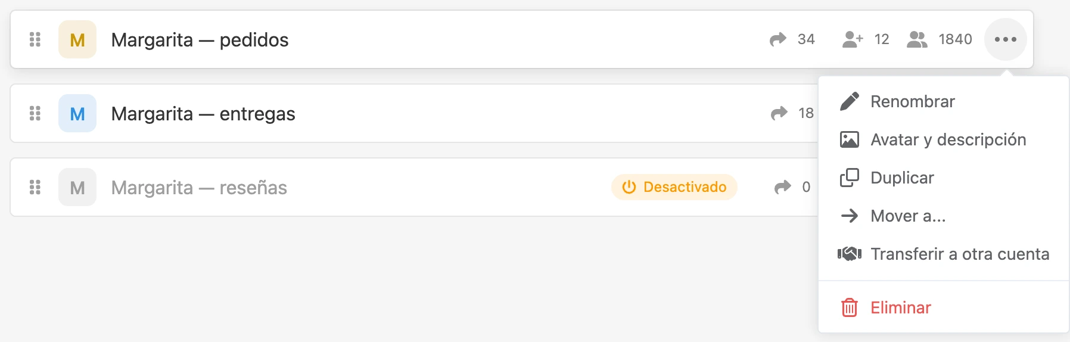Screen dimensions: 1070x342
Task: Toggle the three-dots menu for Margarita — pedidos
Action: pos(1006,39)
